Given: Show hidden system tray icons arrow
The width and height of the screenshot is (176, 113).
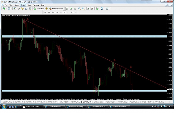Looking at the screenshot, I should 153,107.
